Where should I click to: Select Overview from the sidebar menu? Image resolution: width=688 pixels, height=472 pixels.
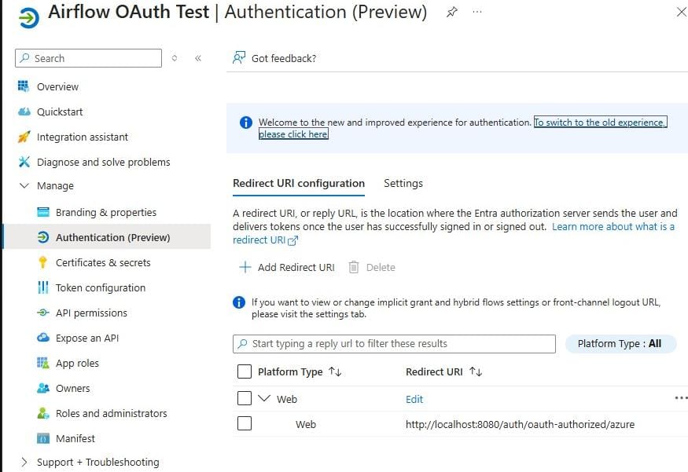coord(57,86)
